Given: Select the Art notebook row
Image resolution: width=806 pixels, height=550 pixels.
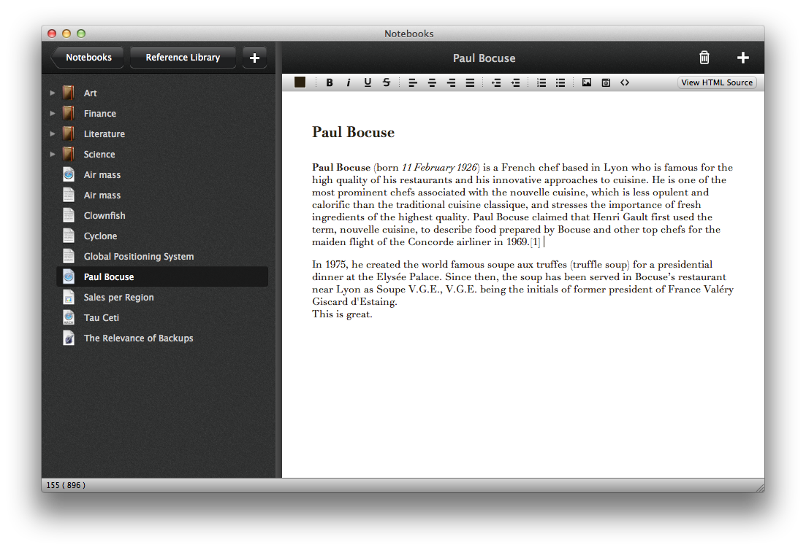Looking at the screenshot, I should click(162, 93).
